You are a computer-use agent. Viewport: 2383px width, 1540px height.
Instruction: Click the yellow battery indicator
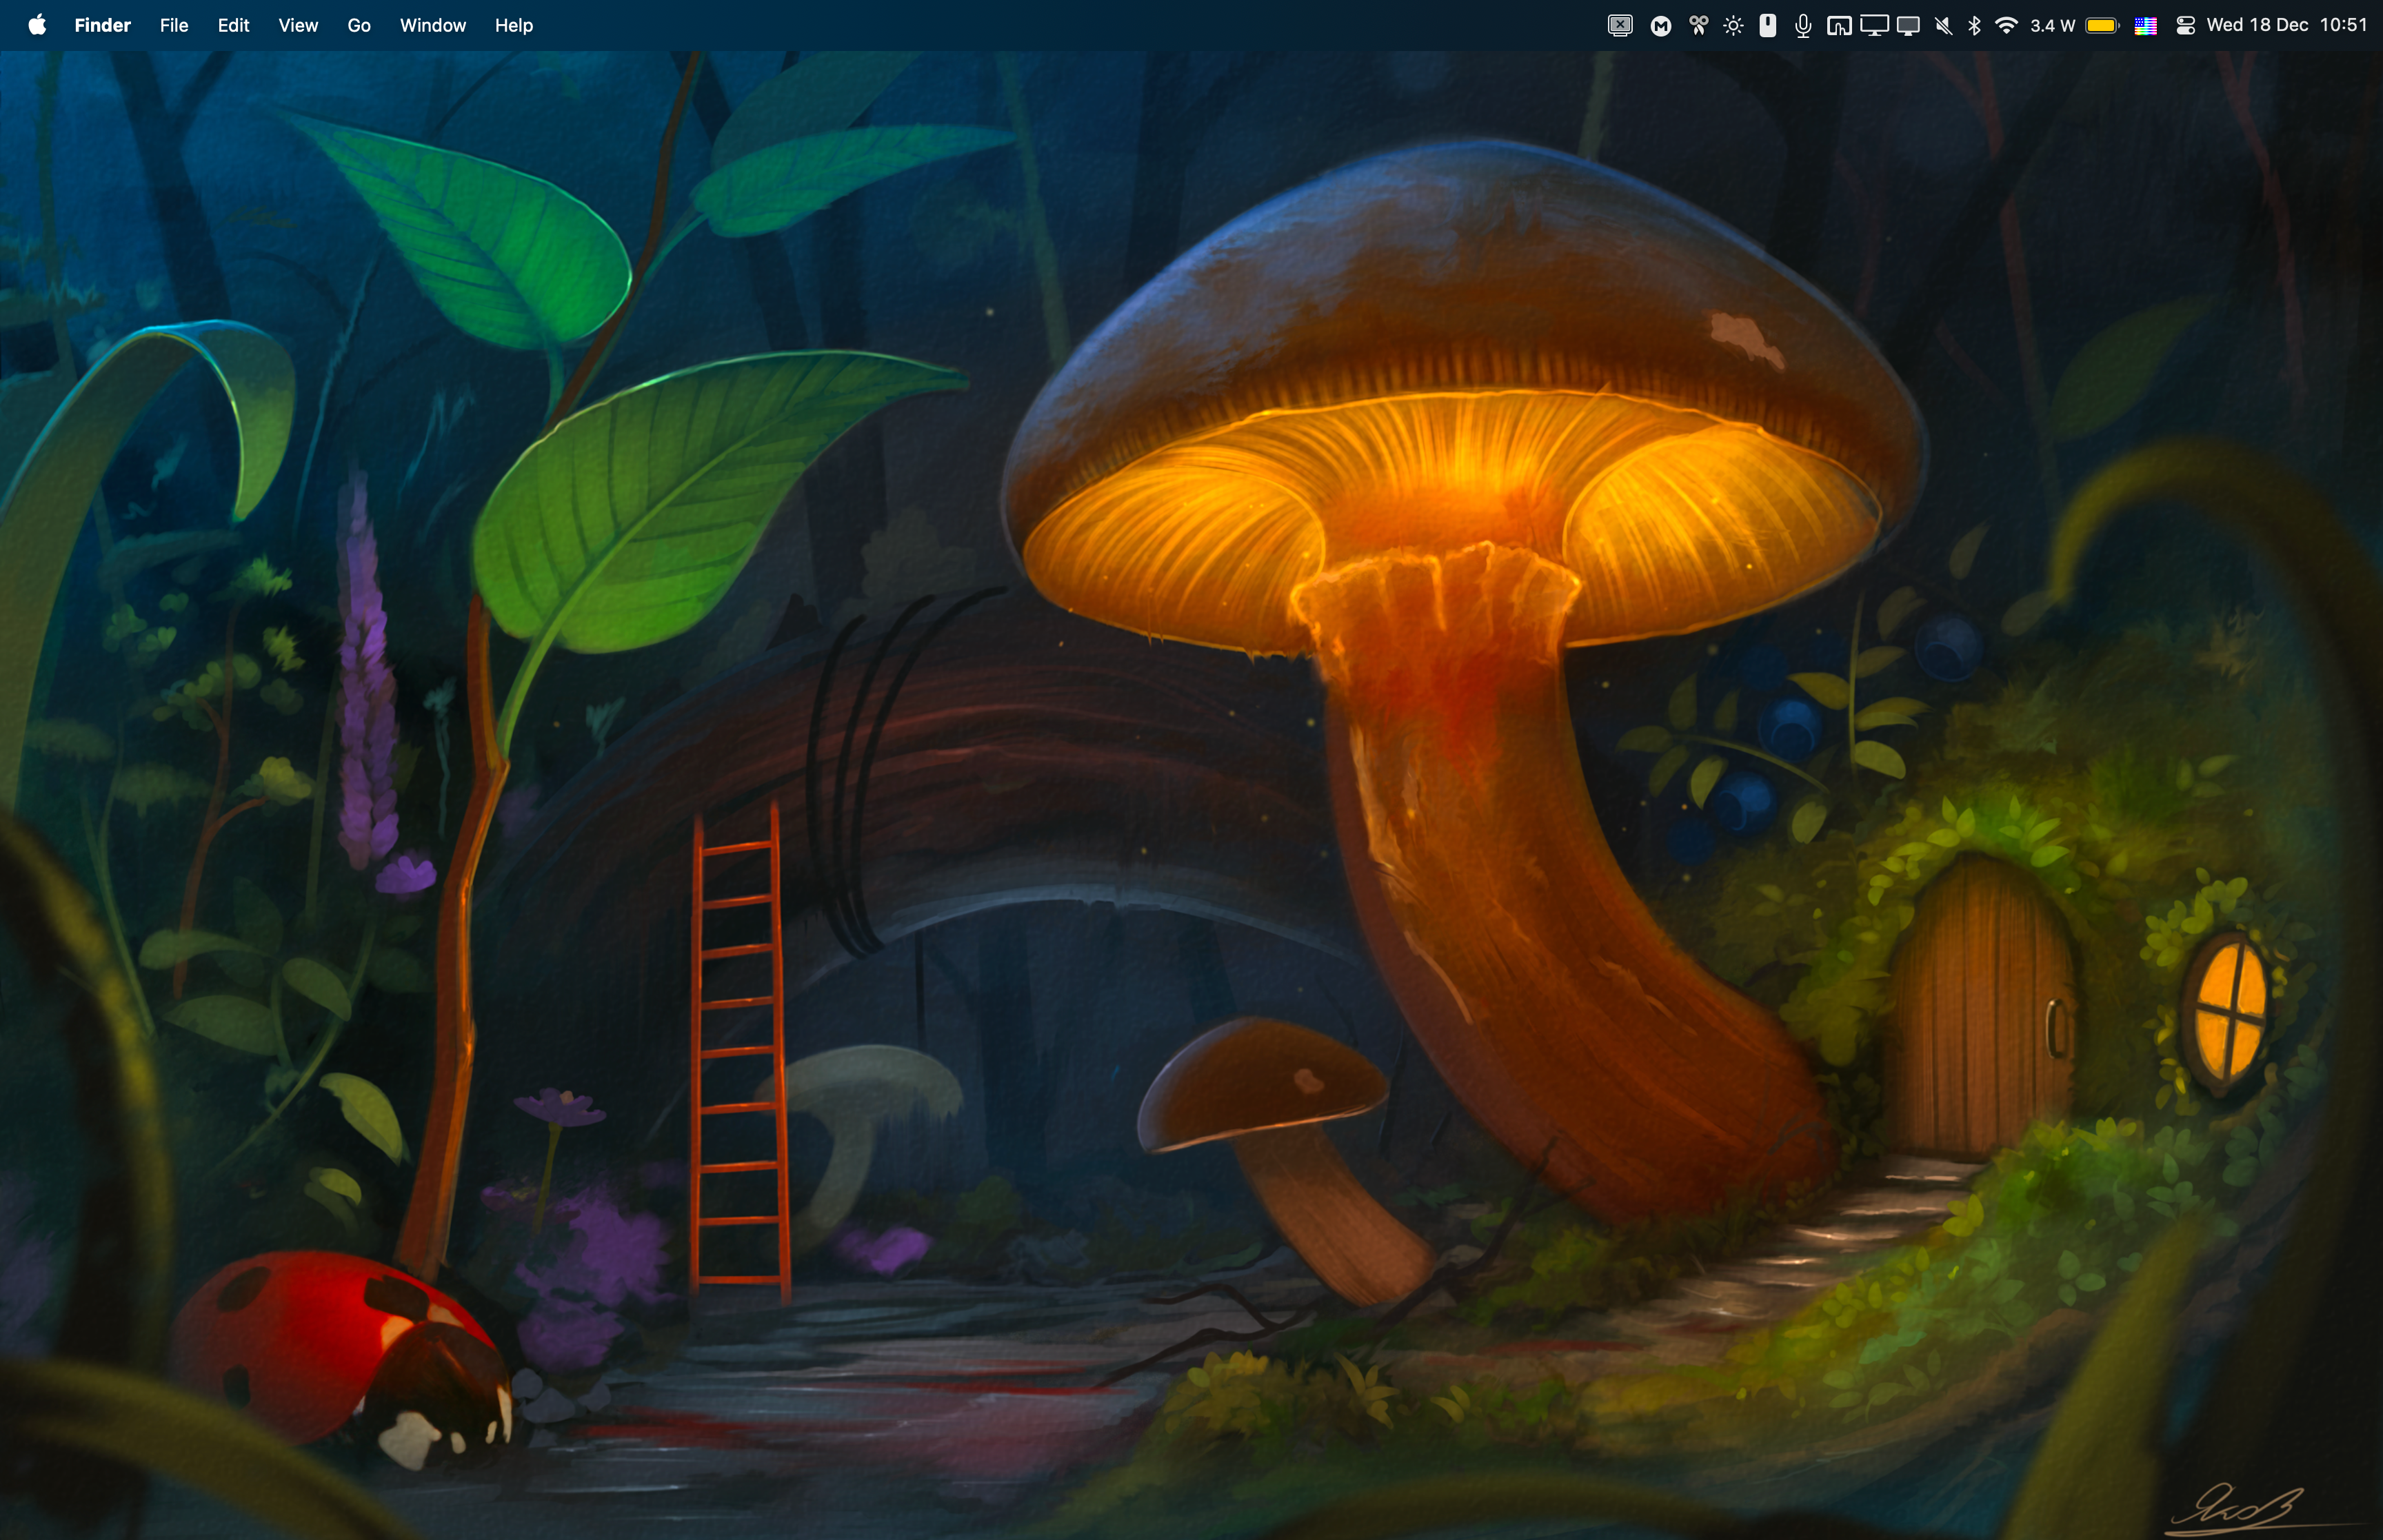click(x=2102, y=25)
